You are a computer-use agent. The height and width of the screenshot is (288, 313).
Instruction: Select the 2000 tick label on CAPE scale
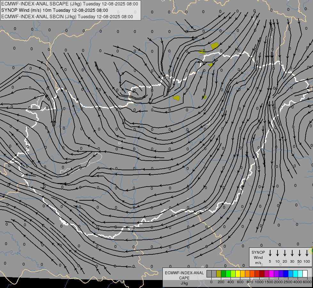tap(278, 282)
